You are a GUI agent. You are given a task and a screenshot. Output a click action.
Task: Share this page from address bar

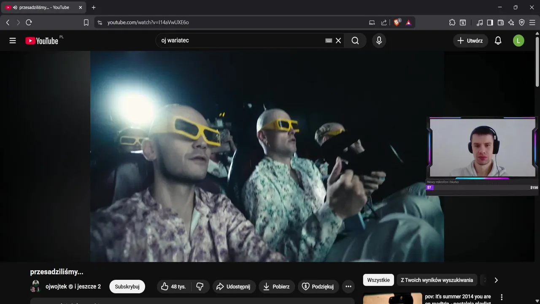tap(384, 22)
